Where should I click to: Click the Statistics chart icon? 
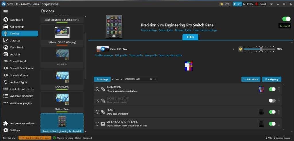6,40
